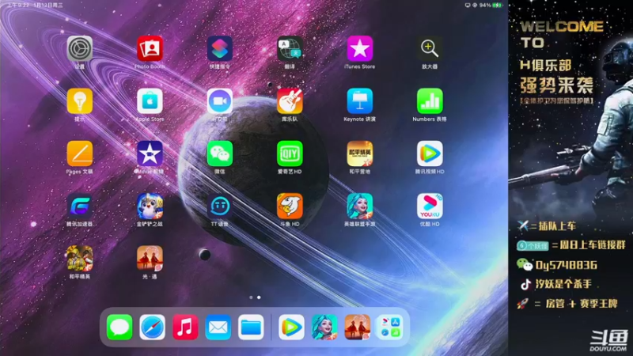Image resolution: width=633 pixels, height=356 pixels.
Task: Open the Tips app (提示)
Action: pyautogui.click(x=80, y=101)
